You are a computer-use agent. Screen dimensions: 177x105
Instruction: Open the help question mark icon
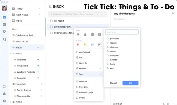coord(4,101)
